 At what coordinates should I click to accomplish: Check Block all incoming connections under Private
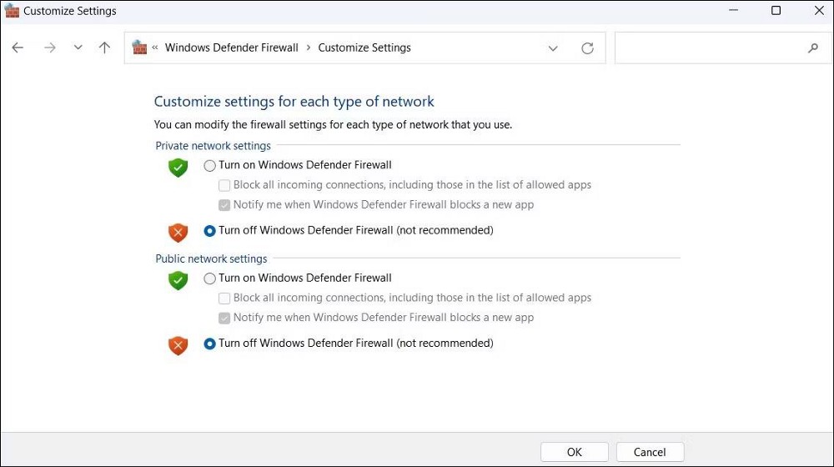click(224, 185)
